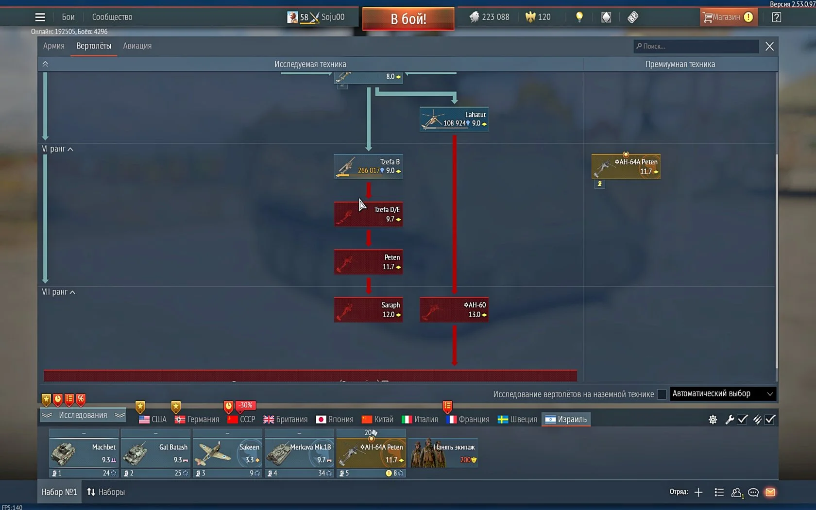Select the Франция nation
Image resolution: width=816 pixels, height=510 pixels.
pos(468,419)
